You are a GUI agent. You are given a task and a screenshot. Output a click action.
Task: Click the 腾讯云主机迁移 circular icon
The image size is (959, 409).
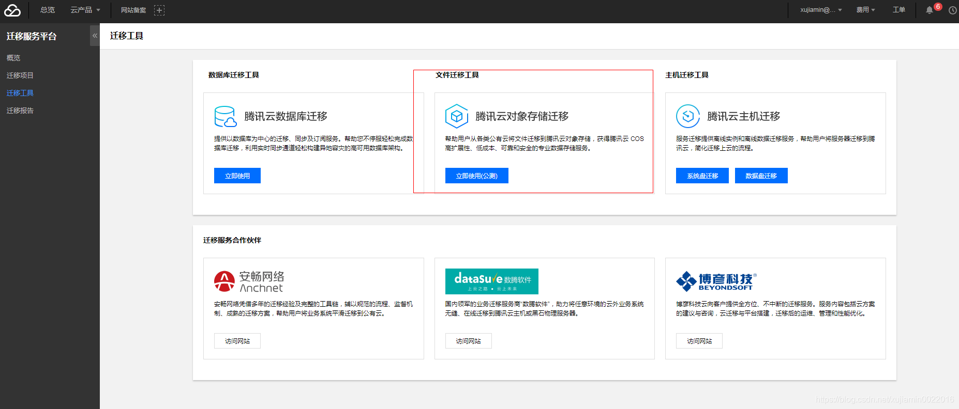click(x=688, y=116)
